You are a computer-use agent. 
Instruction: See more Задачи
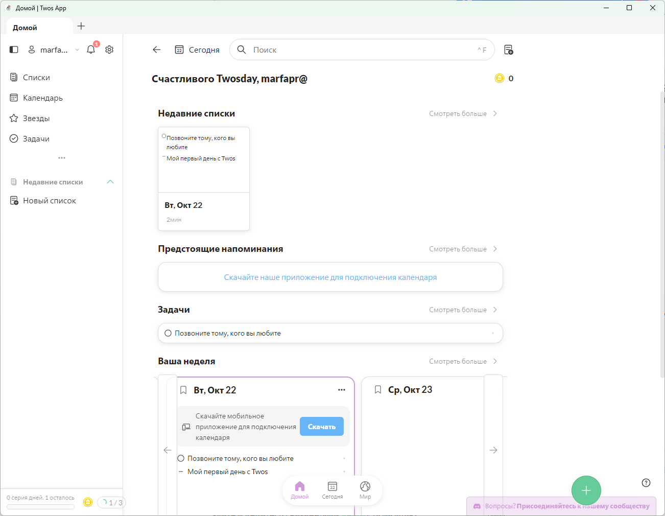(x=463, y=310)
